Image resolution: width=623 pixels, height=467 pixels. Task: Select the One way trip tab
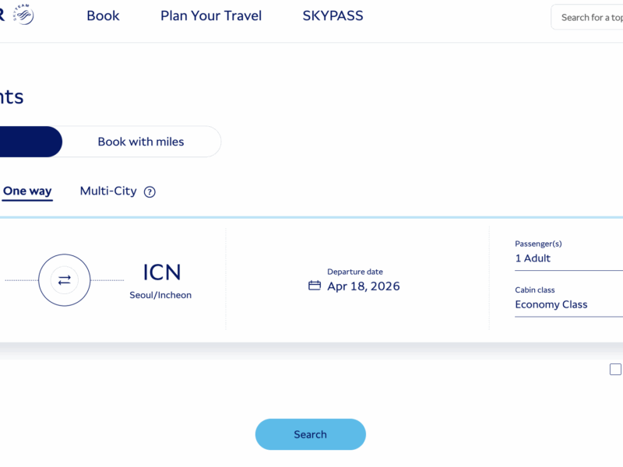(27, 191)
